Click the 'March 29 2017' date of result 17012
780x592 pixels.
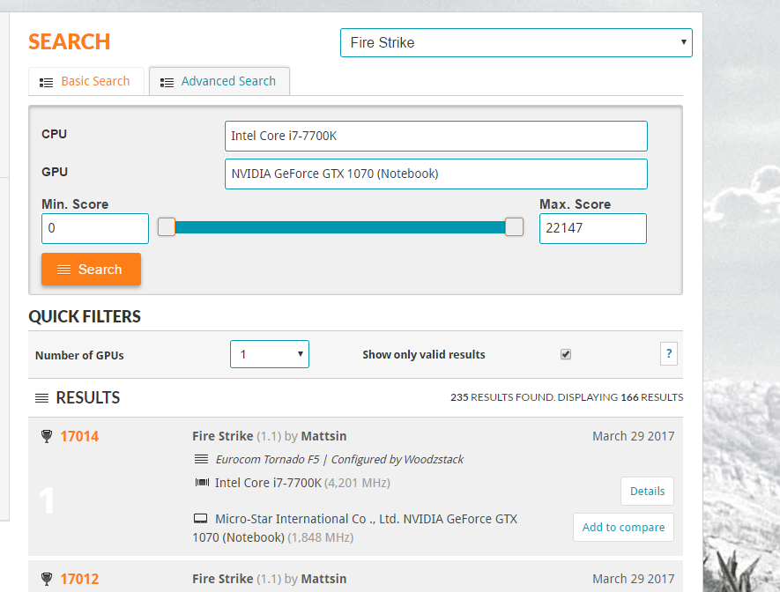[x=633, y=579]
